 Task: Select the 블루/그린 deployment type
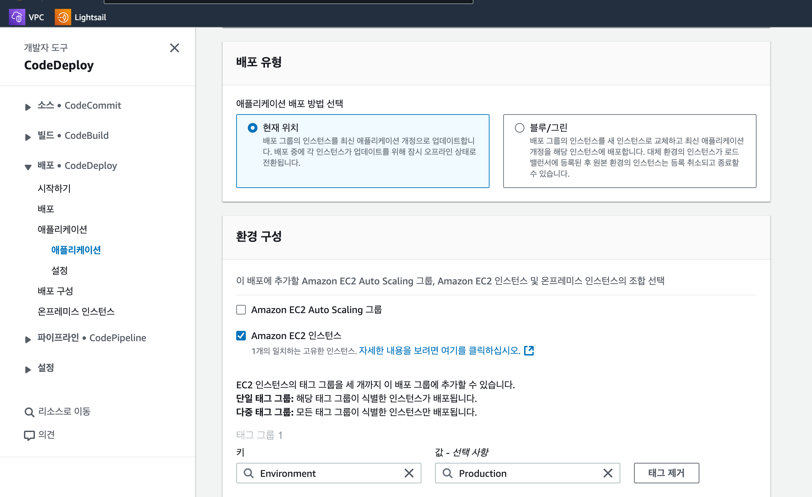pos(519,127)
